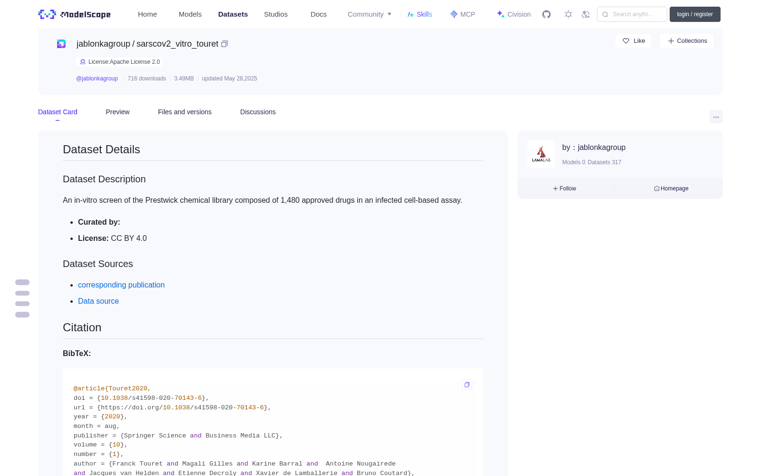Viewport: 761px width, 476px height.
Task: Select the Dataset Card tab
Action: click(58, 112)
